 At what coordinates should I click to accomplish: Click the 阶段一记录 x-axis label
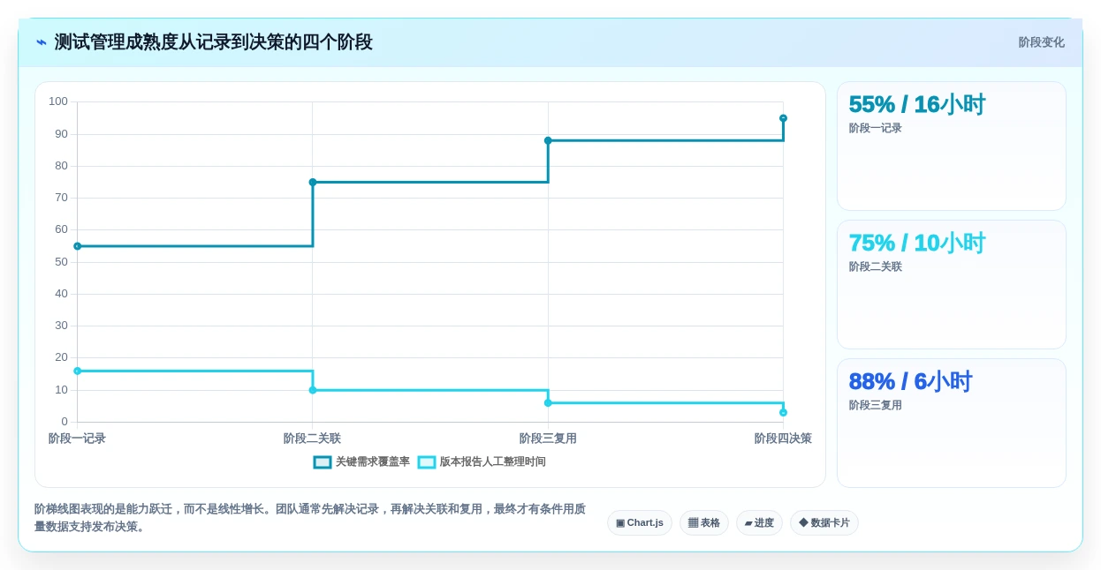point(77,439)
